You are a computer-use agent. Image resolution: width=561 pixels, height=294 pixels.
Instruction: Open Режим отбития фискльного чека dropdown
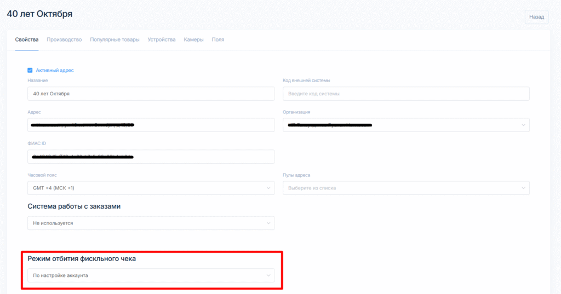coord(151,275)
